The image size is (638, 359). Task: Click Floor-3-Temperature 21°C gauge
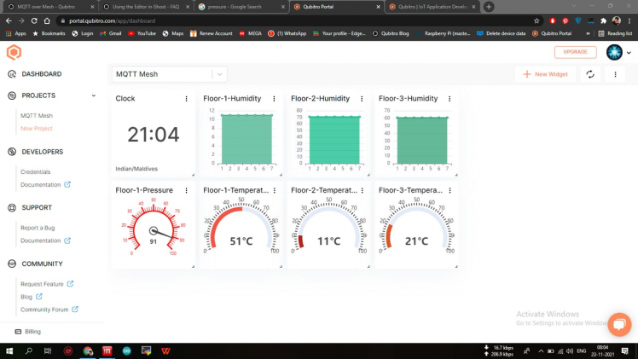[x=416, y=228]
